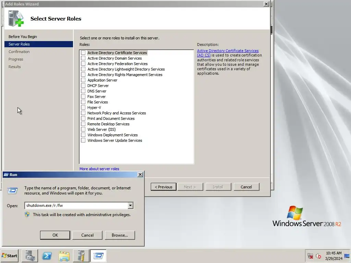Enable Windows Server Update Services role
The image size is (351, 263).
point(83,140)
